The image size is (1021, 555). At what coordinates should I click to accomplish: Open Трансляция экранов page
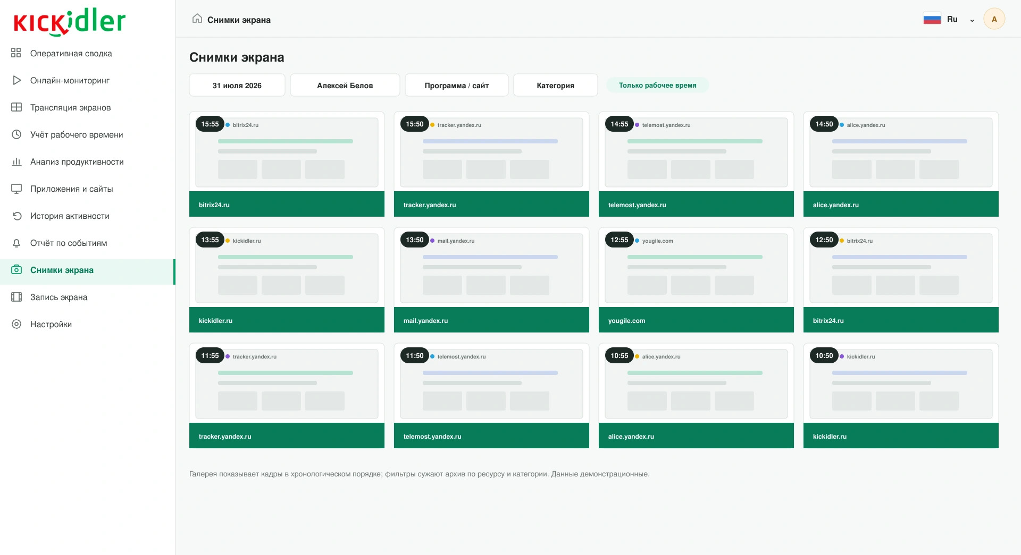[x=87, y=107]
